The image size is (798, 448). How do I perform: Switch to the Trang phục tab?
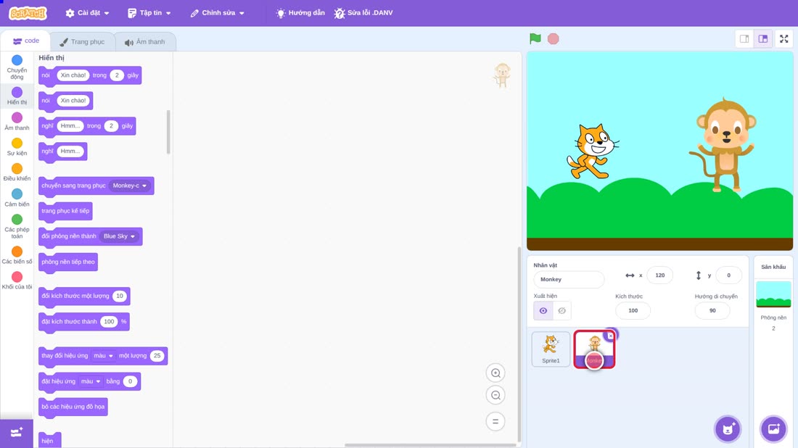tap(82, 42)
